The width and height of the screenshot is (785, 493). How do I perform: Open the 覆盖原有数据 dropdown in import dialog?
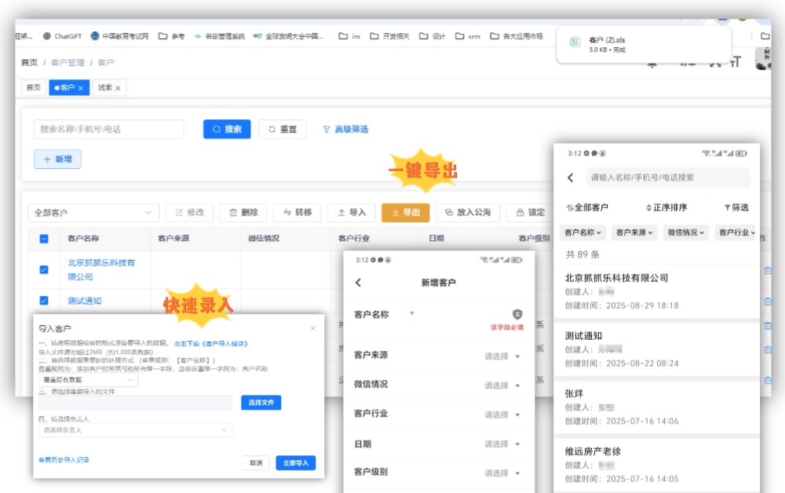click(x=87, y=380)
